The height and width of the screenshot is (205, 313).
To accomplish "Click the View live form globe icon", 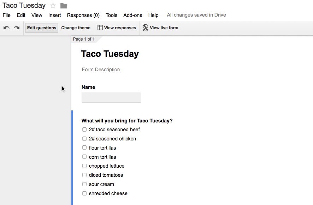I will [146, 28].
